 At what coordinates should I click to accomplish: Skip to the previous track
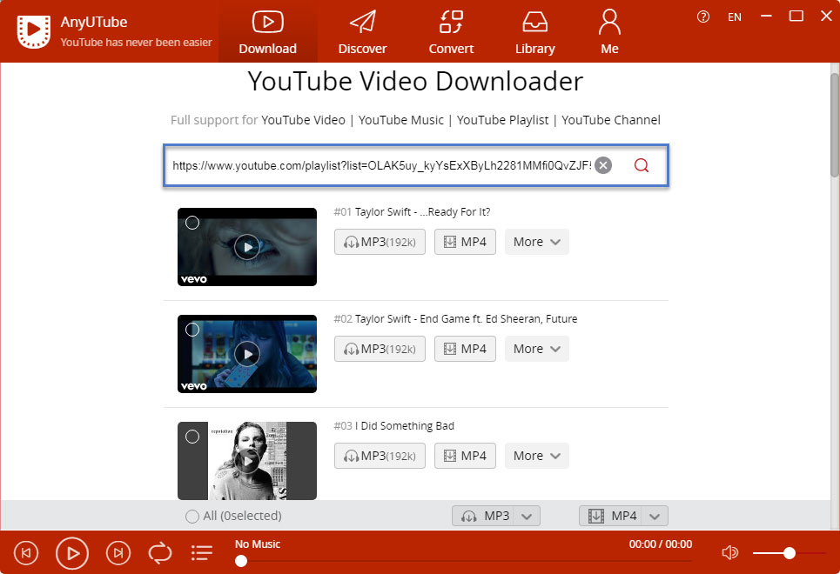pyautogui.click(x=26, y=553)
